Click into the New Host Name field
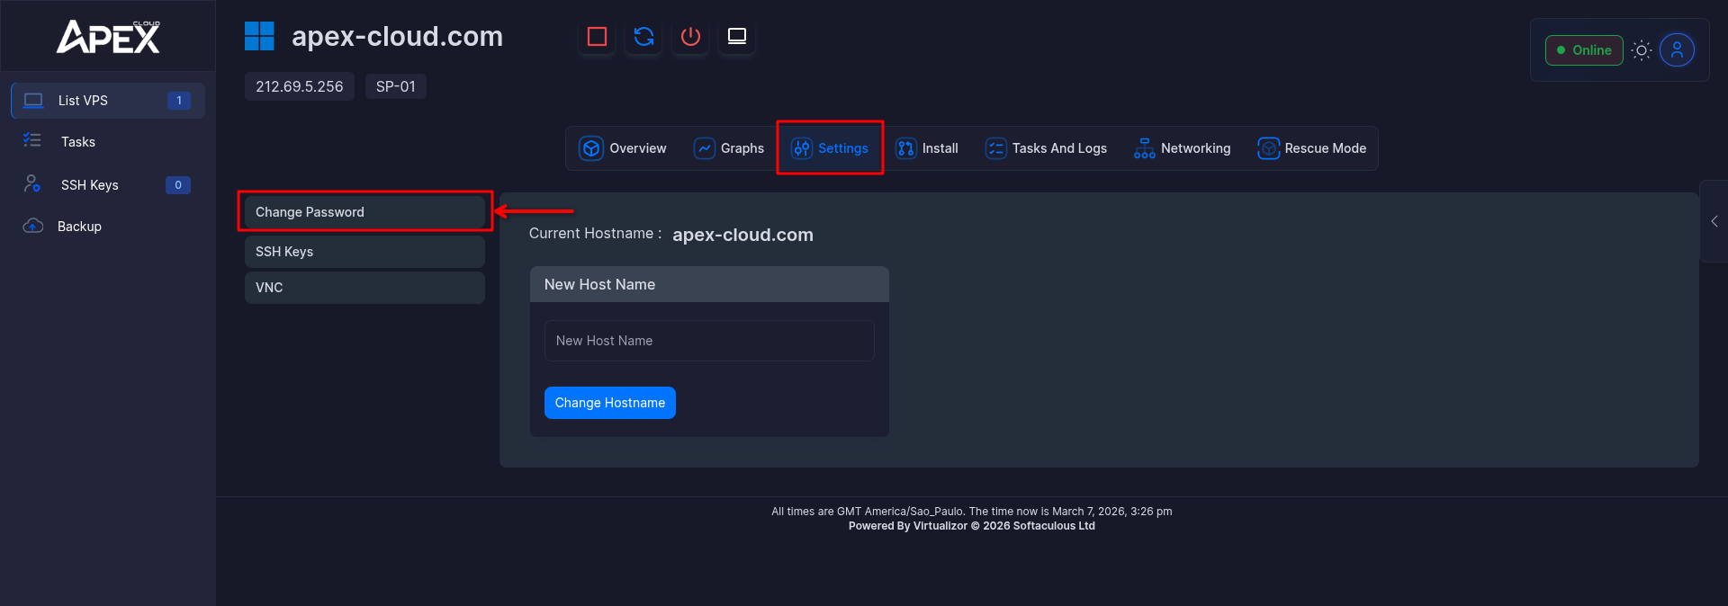Image resolution: width=1728 pixels, height=606 pixels. (709, 341)
